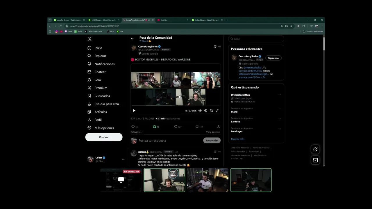The image size is (372, 209).
Task: Click the Siguiendo button for CoscuArmySeries
Action: point(273,58)
